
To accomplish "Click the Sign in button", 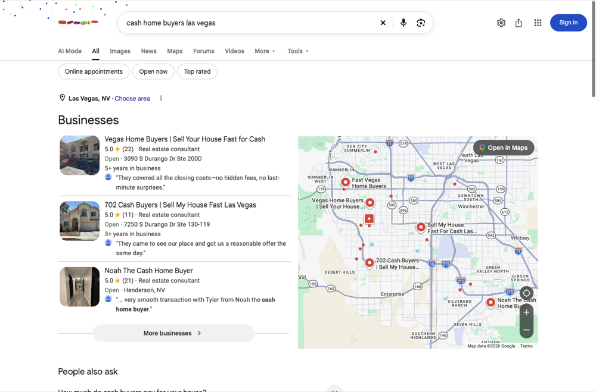I will 568,23.
